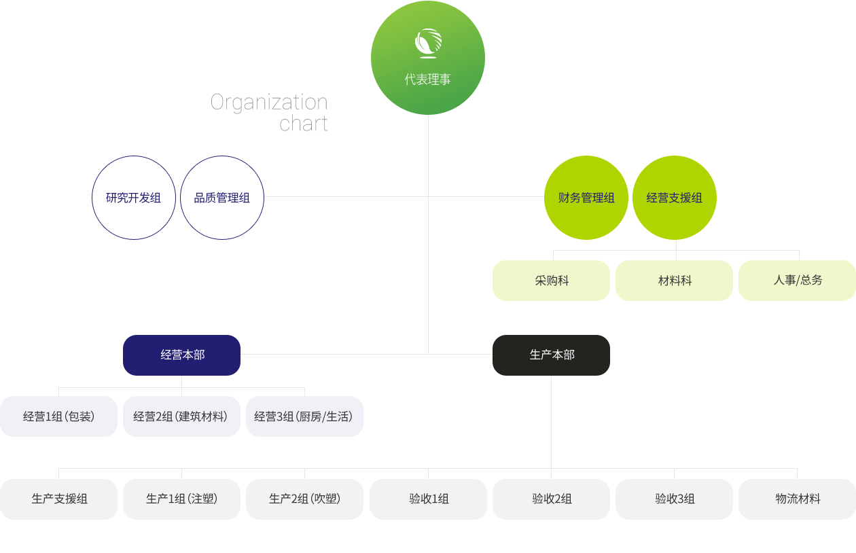856x553 pixels.
Task: Open the 材料科 box
Action: pyautogui.click(x=674, y=281)
